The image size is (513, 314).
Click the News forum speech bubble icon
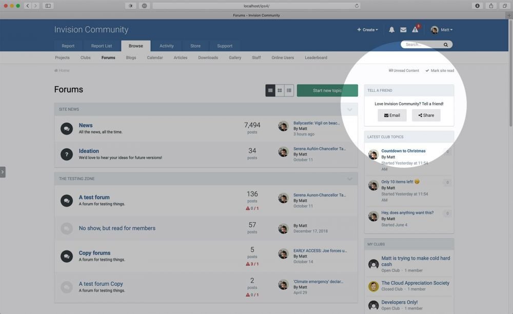(x=66, y=128)
